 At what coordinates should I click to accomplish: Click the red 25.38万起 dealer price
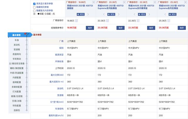point(164,28)
